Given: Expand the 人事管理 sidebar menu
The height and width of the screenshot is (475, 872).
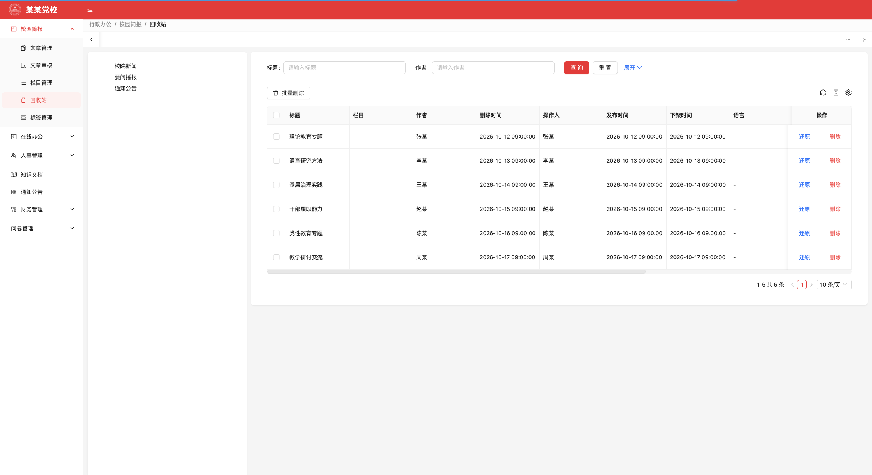Looking at the screenshot, I should click(42, 156).
